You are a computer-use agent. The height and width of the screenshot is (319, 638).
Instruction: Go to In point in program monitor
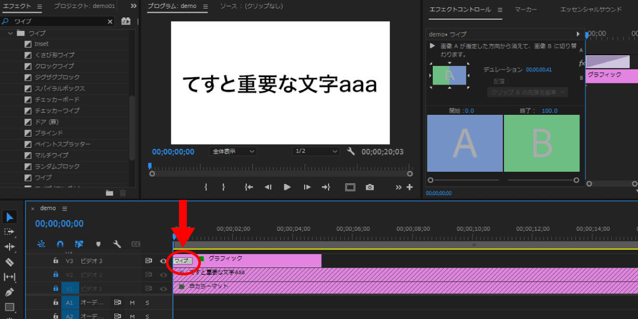[x=248, y=187]
